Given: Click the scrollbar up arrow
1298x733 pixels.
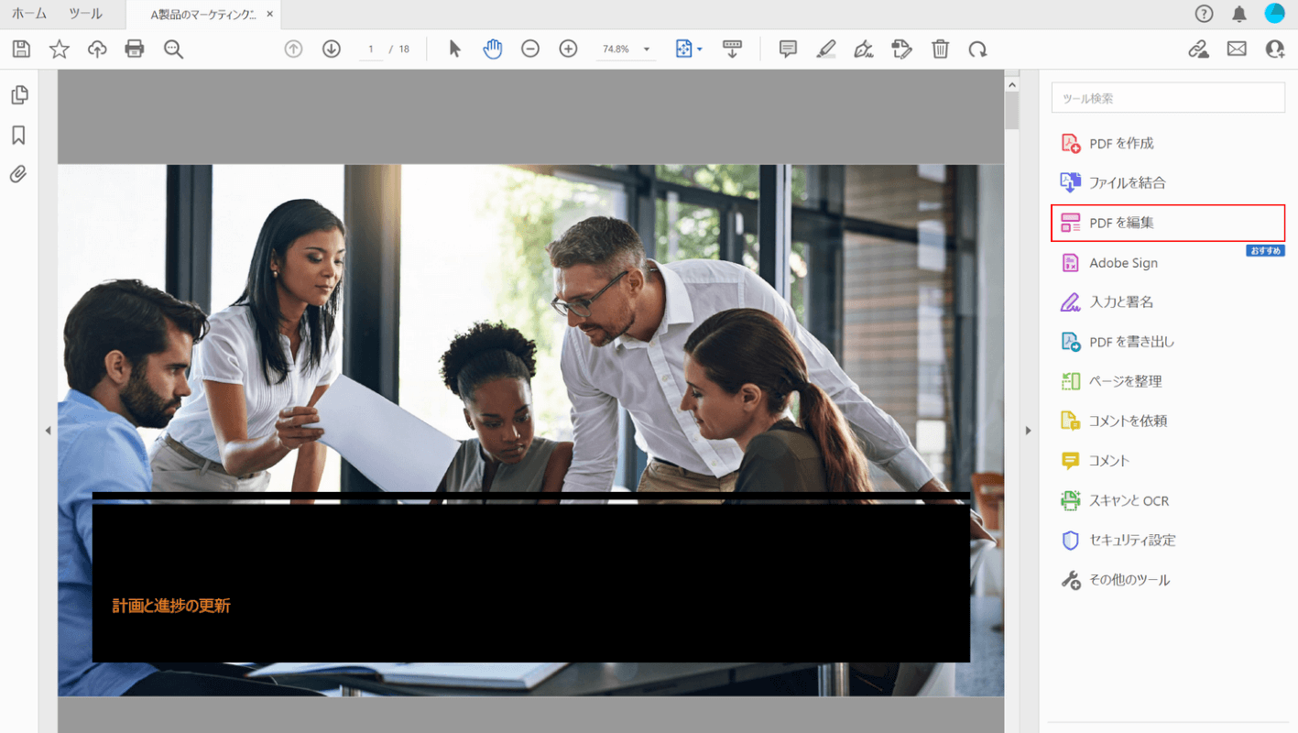Looking at the screenshot, I should 1012,83.
